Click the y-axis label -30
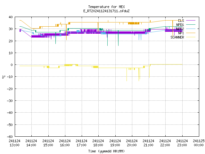Viewport: 205px width, 154px height. click(10, 101)
